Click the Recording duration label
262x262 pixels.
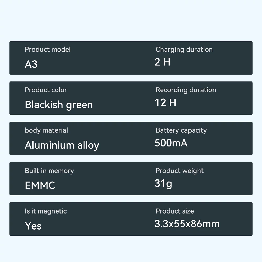click(186, 90)
